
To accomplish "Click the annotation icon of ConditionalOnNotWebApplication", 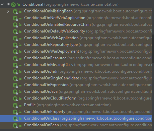I will pyautogui.click(x=15, y=18).
